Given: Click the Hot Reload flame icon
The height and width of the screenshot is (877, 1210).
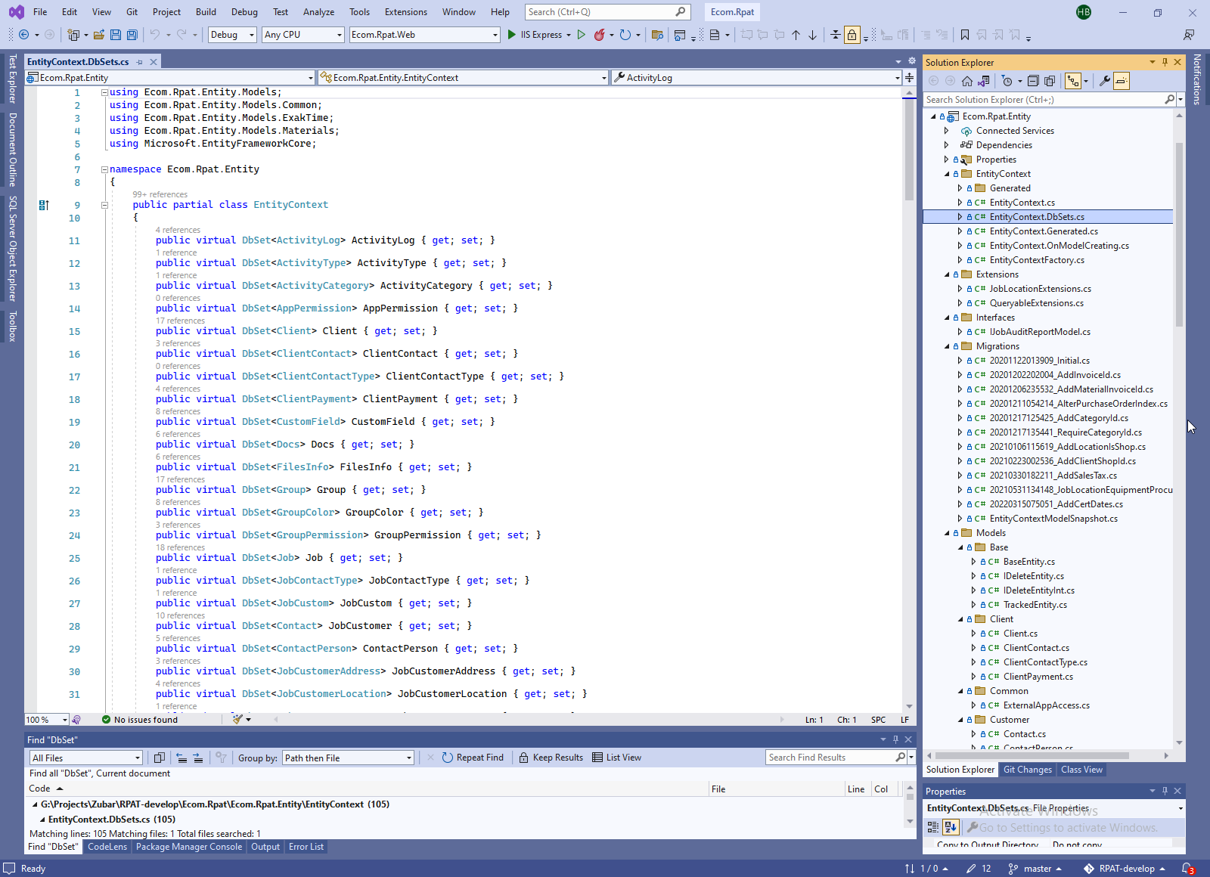Looking at the screenshot, I should [x=600, y=35].
